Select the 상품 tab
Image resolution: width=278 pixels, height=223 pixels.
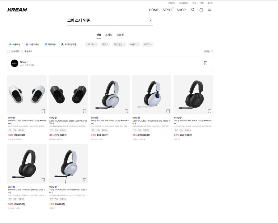pyautogui.click(x=99, y=35)
